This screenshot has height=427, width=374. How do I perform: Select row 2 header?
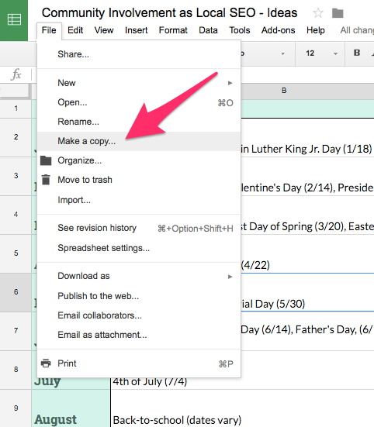click(16, 137)
